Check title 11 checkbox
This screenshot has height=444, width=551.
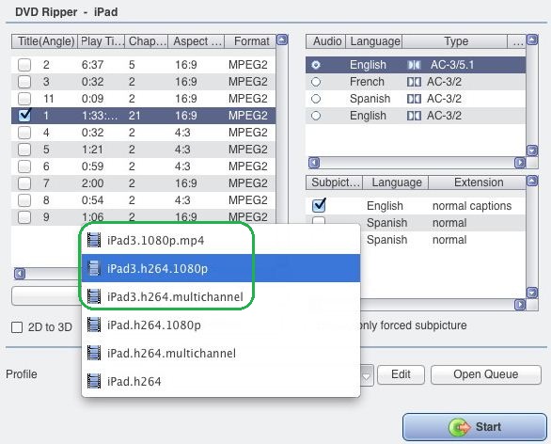click(24, 99)
